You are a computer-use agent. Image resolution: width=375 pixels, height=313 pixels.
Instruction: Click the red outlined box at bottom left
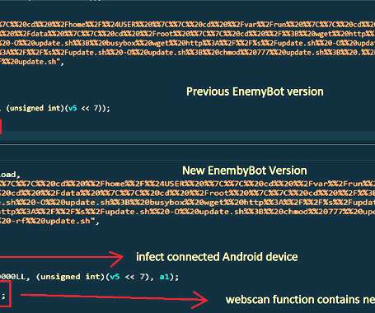[5, 293]
